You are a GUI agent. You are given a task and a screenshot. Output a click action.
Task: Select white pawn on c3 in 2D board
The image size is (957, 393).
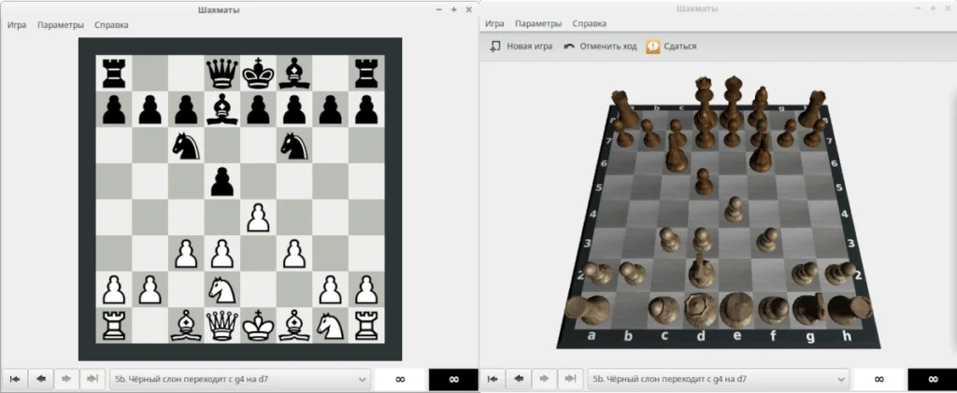pos(186,254)
